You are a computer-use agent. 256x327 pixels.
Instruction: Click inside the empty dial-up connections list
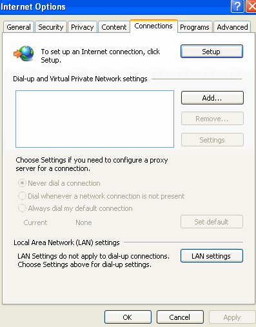pyautogui.click(x=95, y=119)
